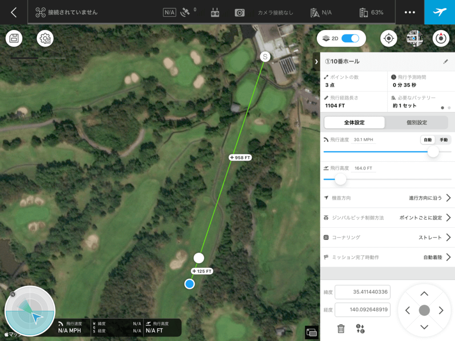This screenshot has height=341, width=455.
Task: Open the three-dots more menu
Action: [410, 12]
